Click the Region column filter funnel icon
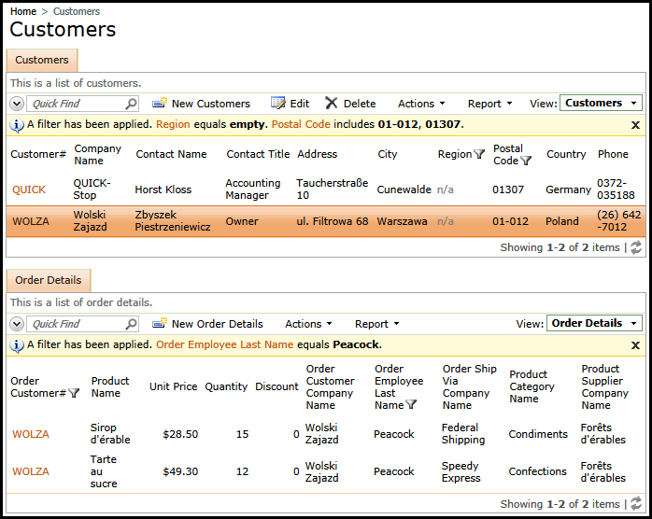 pos(479,154)
